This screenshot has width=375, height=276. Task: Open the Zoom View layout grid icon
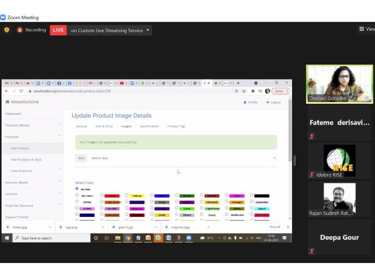(362, 29)
